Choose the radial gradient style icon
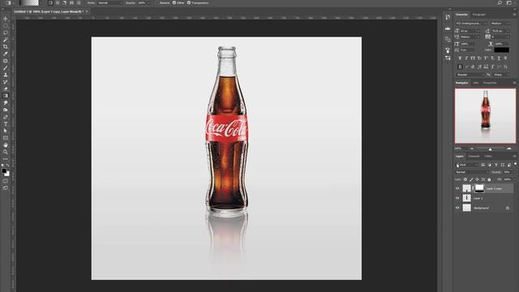Viewport: 519px width, 292px height. coord(58,2)
